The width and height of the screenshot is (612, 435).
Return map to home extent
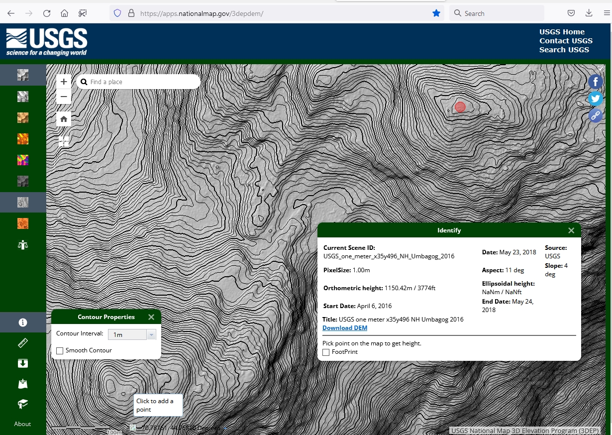coord(64,119)
